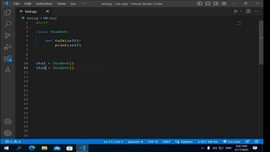The image size is (270, 152).
Task: Run the Python file with play button
Action: [x=236, y=11]
